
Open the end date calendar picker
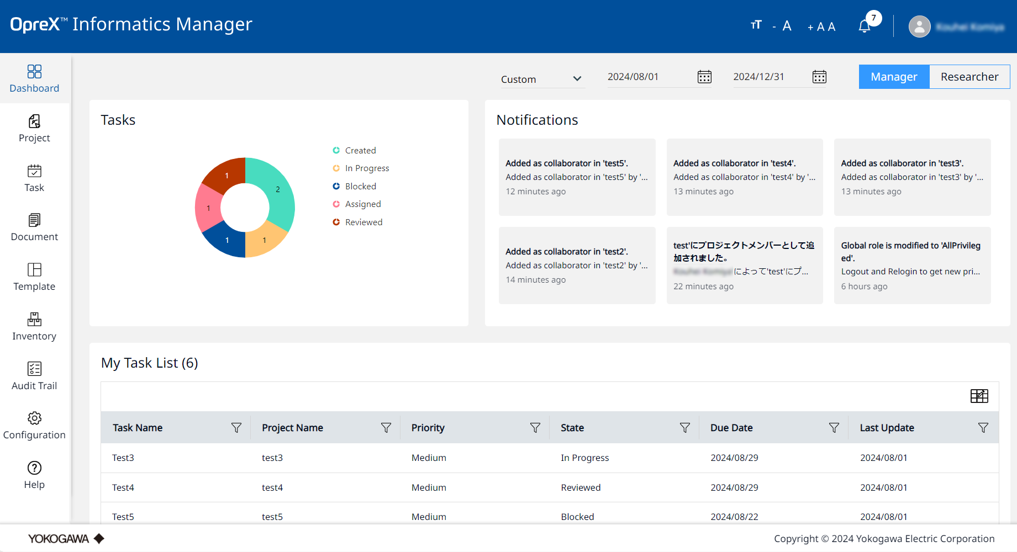click(819, 77)
